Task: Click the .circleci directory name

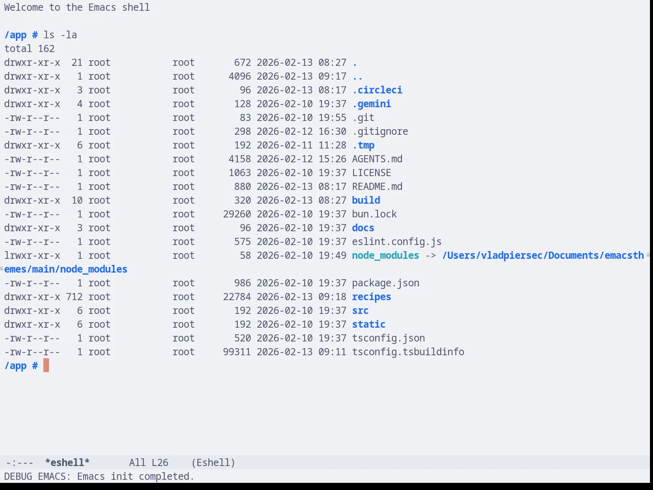Action: pos(377,90)
